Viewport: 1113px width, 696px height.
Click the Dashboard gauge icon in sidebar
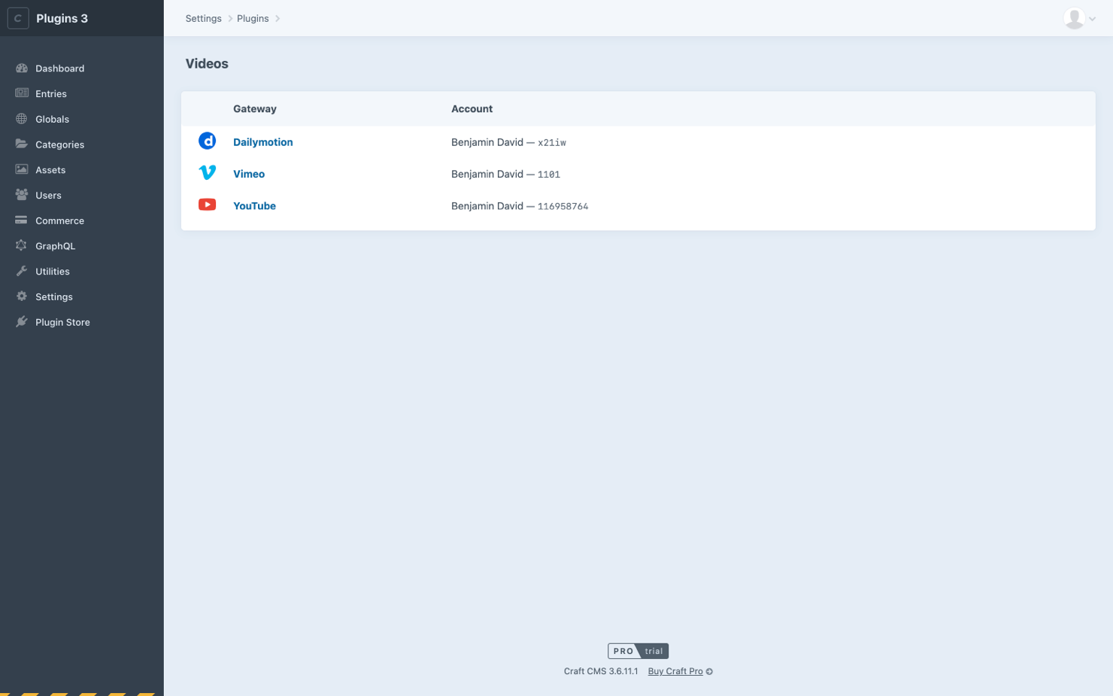(x=22, y=68)
